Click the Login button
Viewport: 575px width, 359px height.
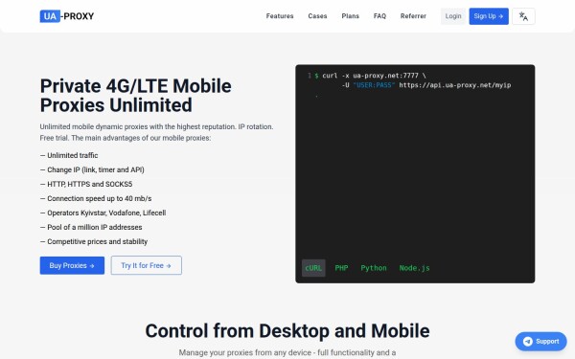[453, 16]
